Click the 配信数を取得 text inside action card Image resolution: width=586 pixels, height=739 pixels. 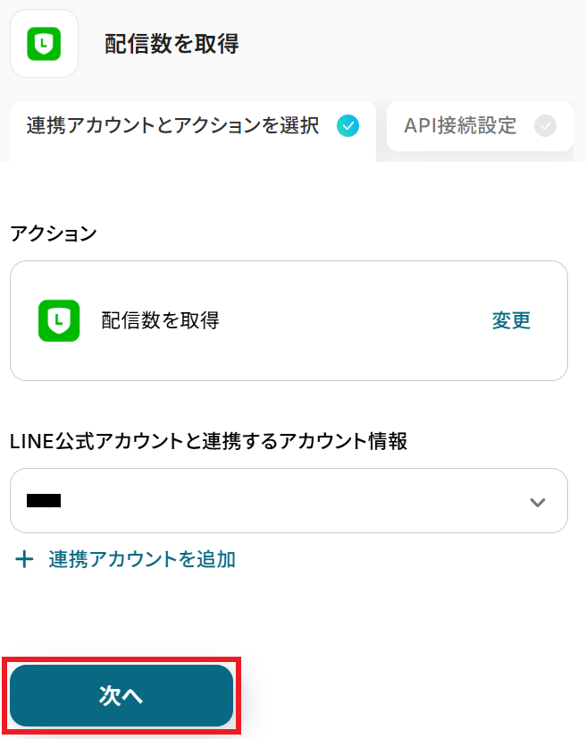tap(160, 320)
